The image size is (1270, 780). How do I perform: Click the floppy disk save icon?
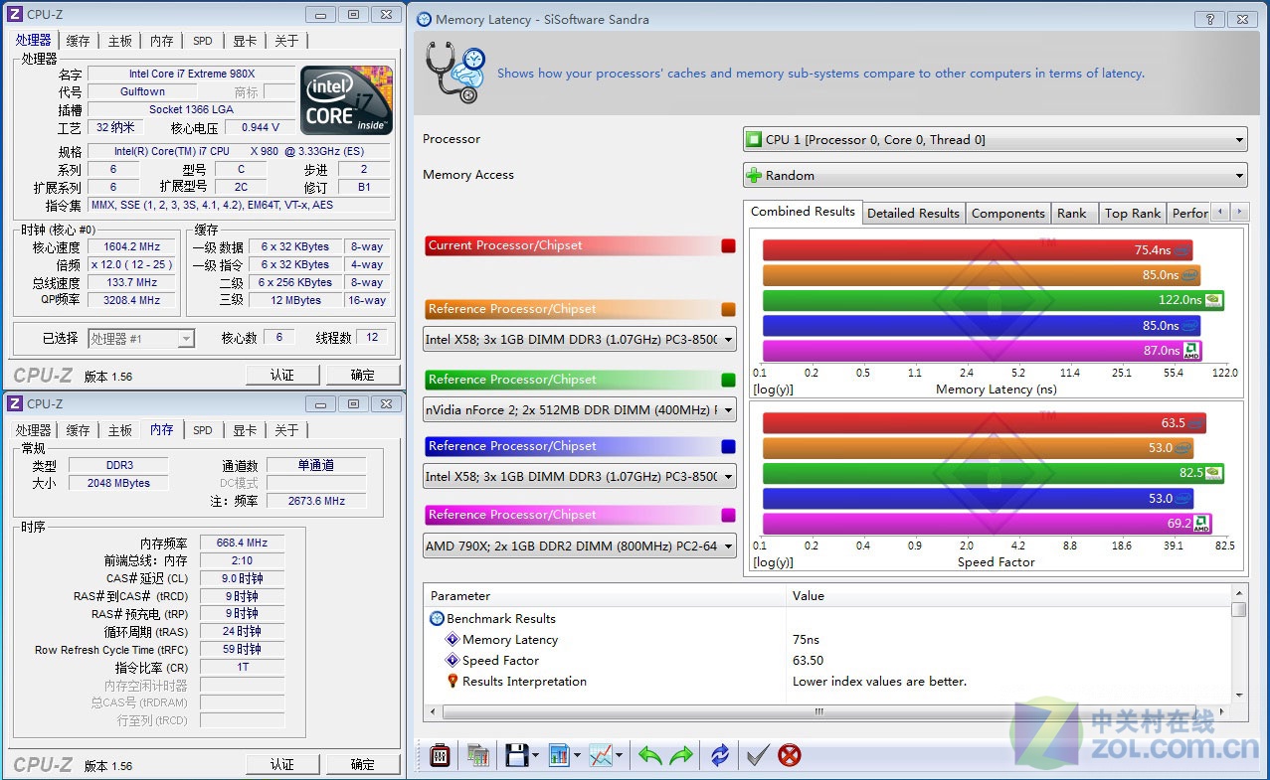(x=516, y=755)
